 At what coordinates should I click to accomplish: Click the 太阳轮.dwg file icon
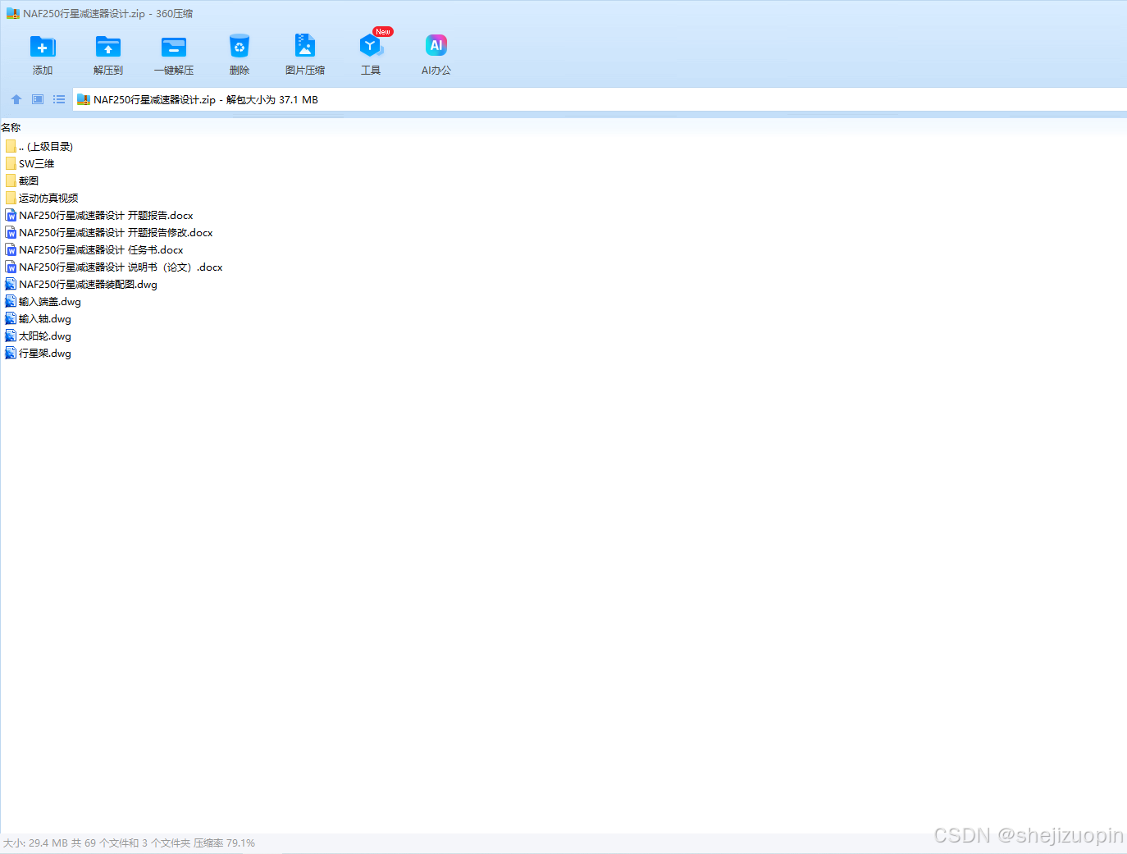point(11,336)
